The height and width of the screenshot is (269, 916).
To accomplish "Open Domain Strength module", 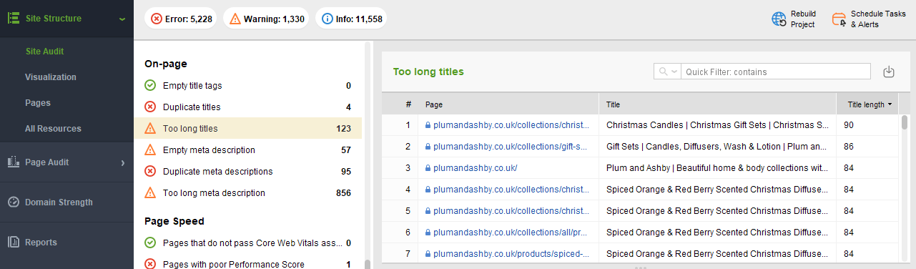I will click(67, 202).
